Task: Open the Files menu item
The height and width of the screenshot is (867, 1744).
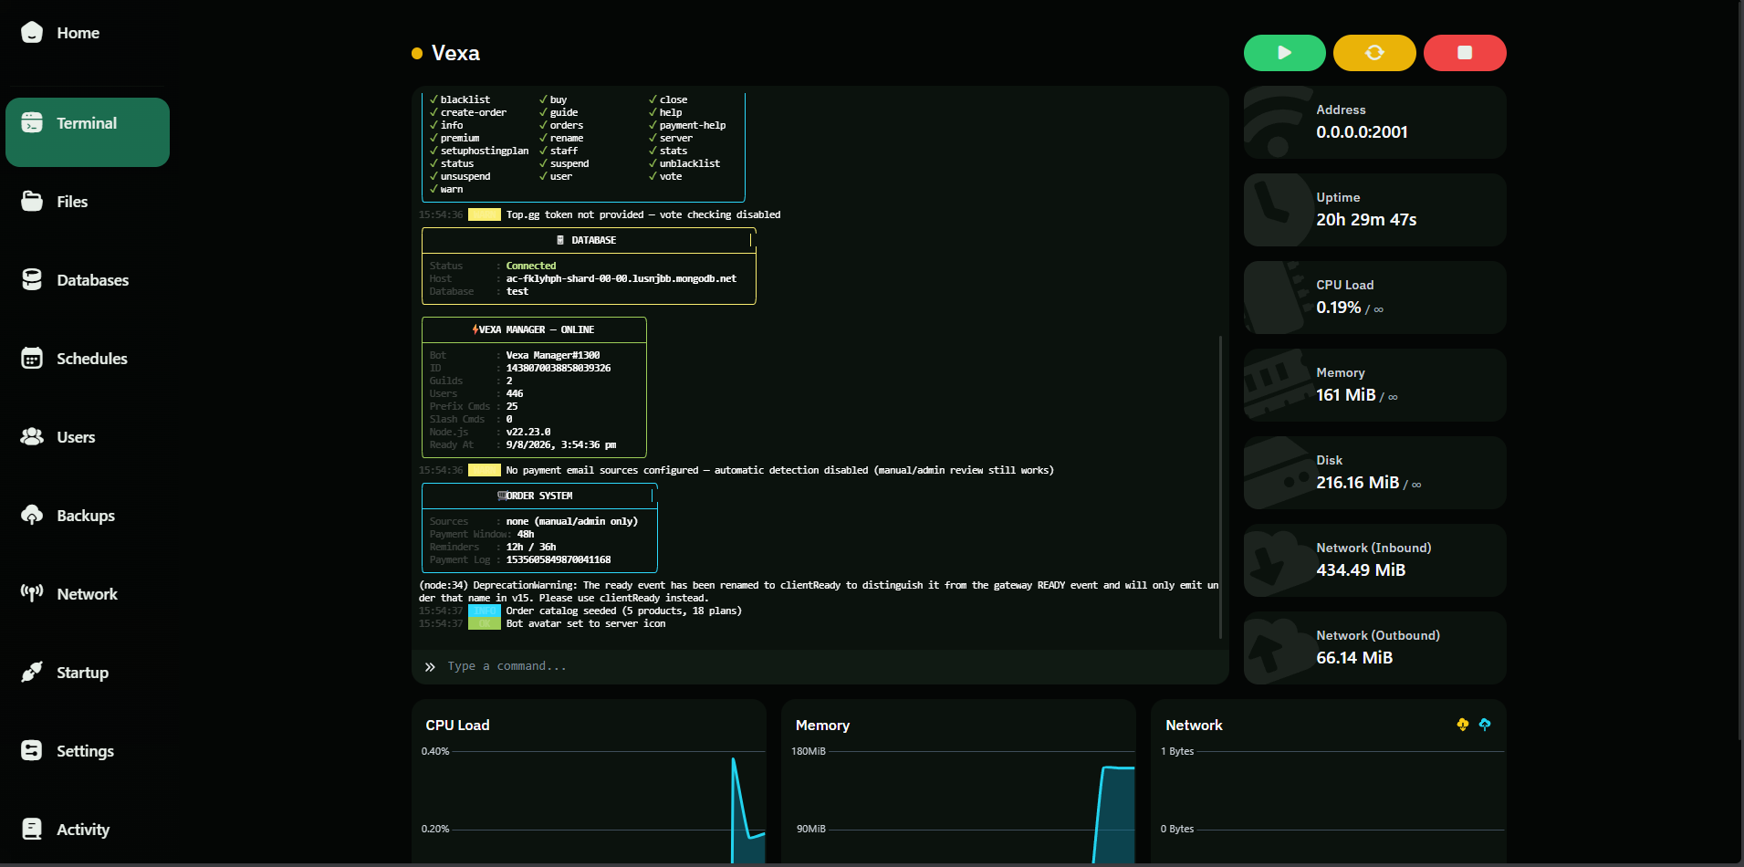Action: coord(87,202)
